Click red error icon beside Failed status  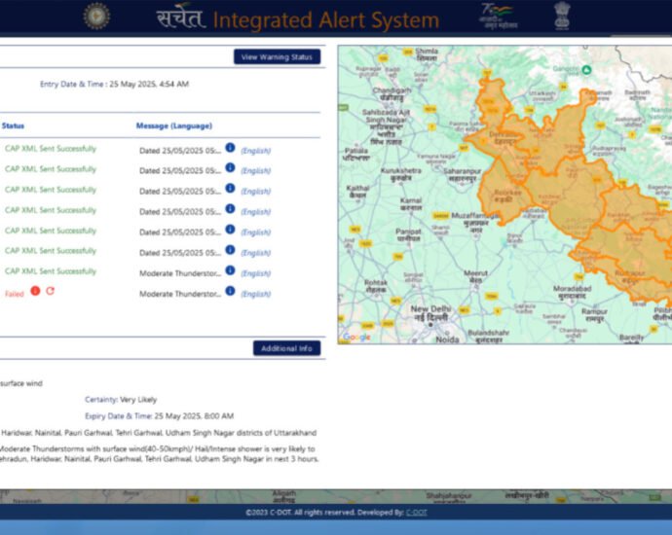35,291
